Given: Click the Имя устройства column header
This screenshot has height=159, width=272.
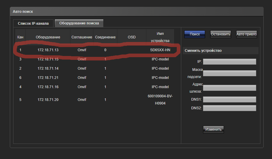Looking at the screenshot, I should (x=160, y=37).
